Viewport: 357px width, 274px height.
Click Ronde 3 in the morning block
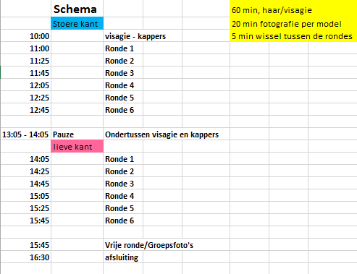coord(123,73)
